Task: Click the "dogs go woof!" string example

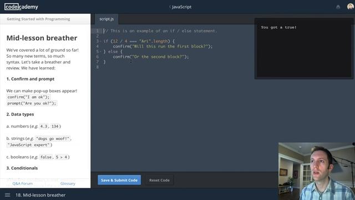Action: pyautogui.click(x=53, y=138)
